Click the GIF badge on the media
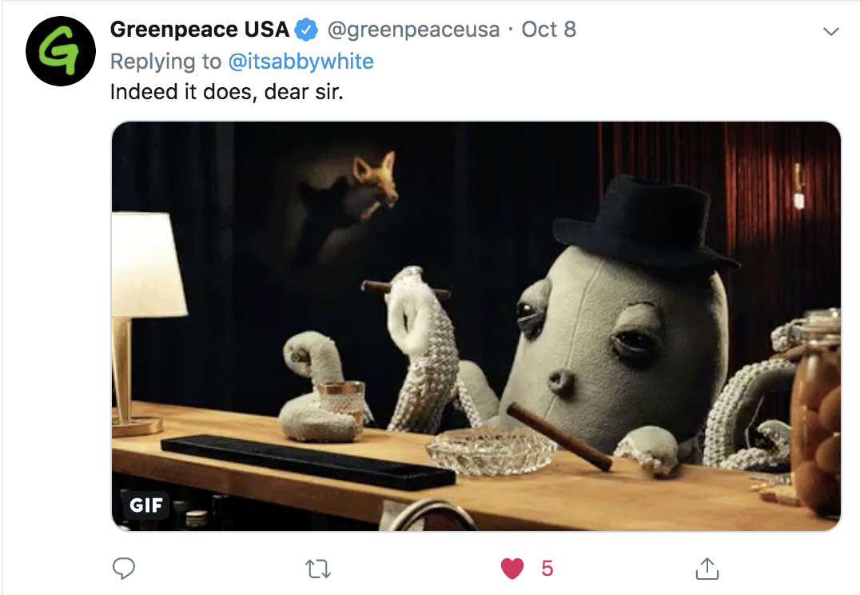 146,505
